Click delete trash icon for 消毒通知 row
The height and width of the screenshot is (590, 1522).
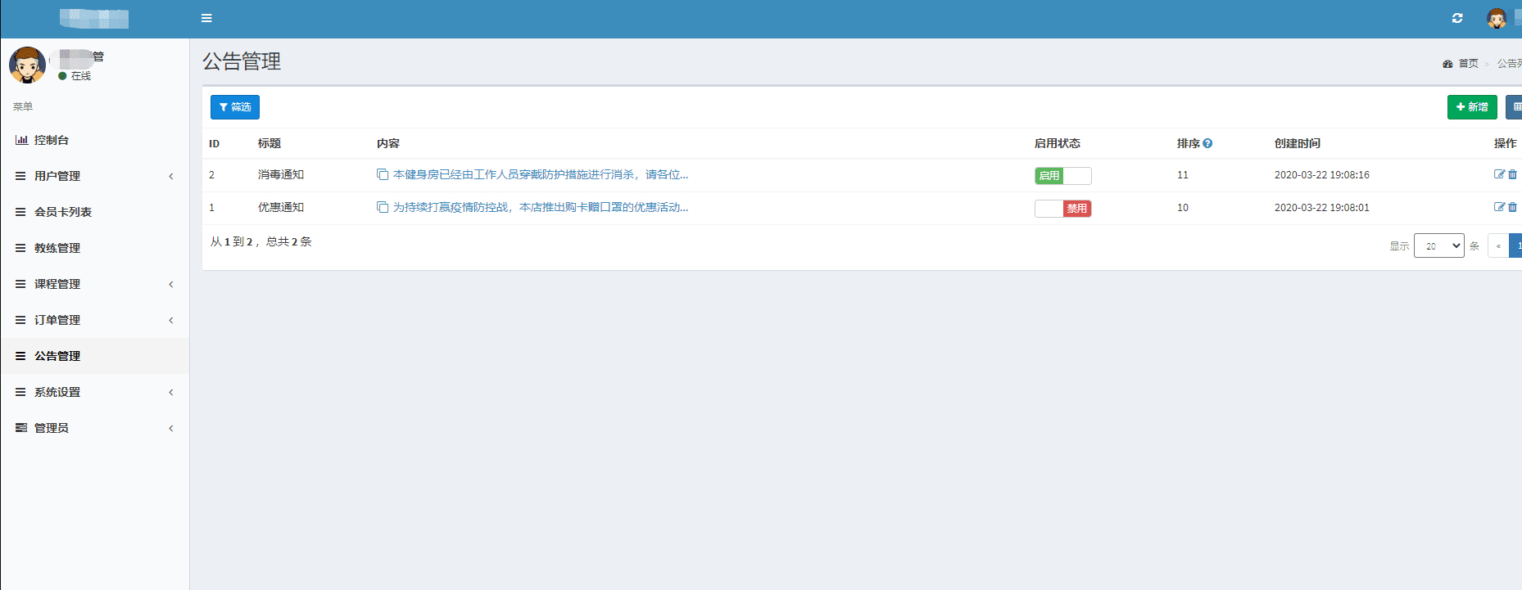coord(1512,174)
